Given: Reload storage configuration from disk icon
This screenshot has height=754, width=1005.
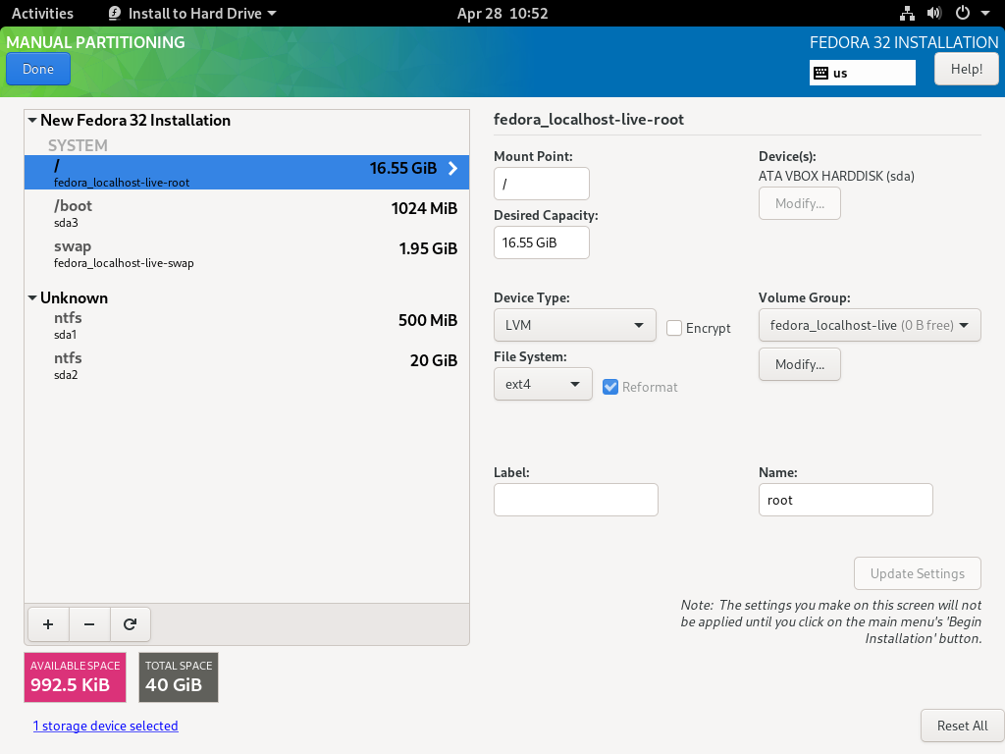Looking at the screenshot, I should [x=131, y=624].
